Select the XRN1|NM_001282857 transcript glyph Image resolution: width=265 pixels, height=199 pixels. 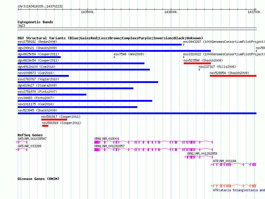tap(153, 150)
